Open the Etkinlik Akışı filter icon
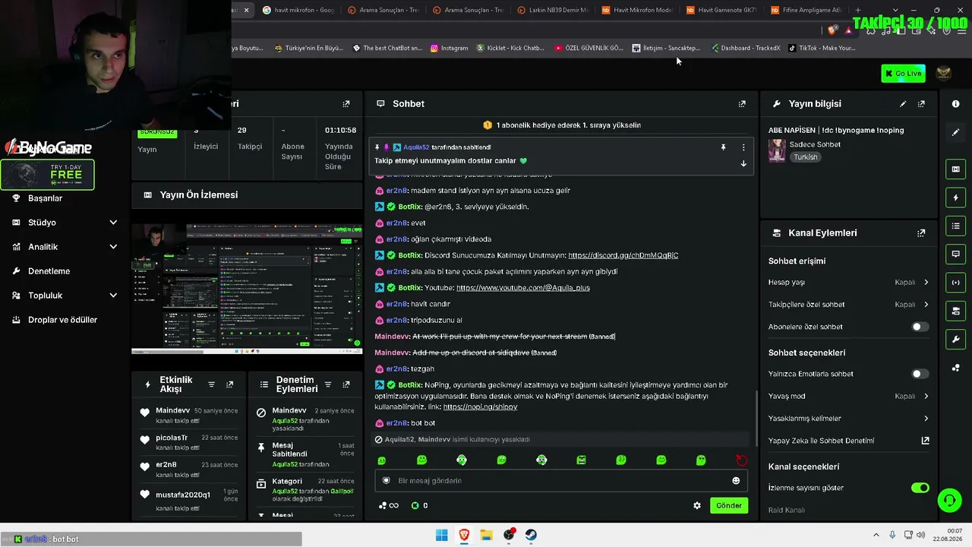 tap(212, 385)
